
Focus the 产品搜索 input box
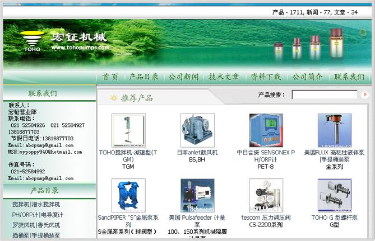click(x=325, y=94)
